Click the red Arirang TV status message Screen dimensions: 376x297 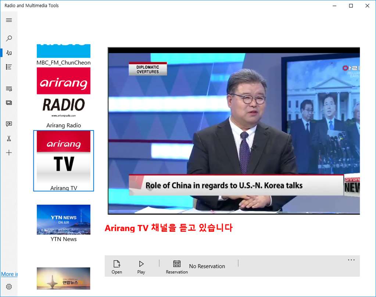pos(169,228)
